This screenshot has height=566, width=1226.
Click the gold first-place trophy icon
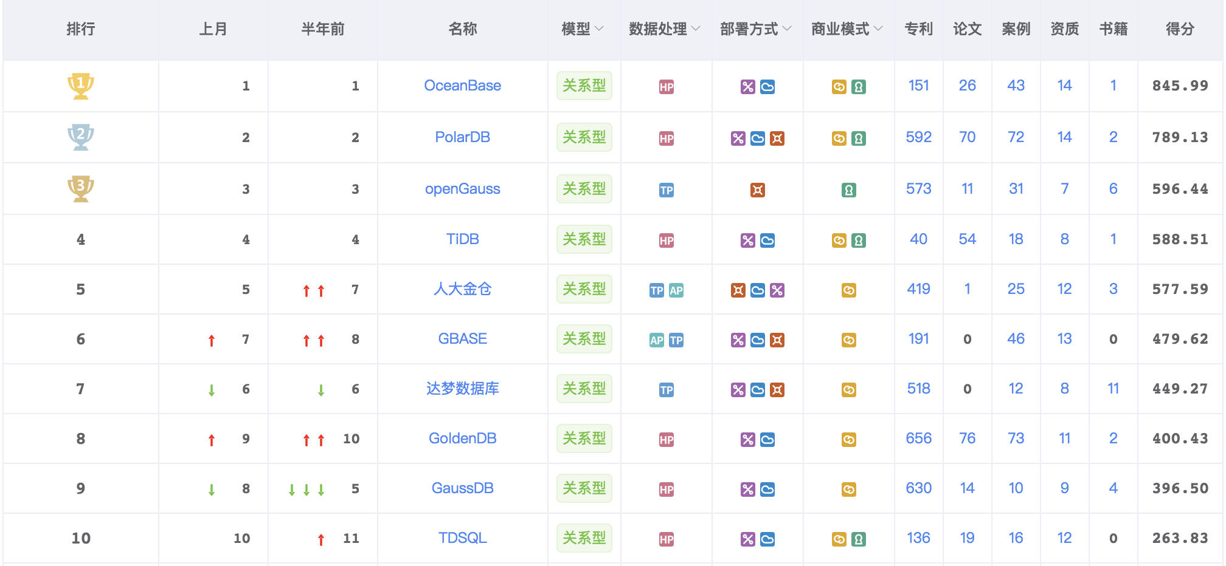pyautogui.click(x=80, y=86)
